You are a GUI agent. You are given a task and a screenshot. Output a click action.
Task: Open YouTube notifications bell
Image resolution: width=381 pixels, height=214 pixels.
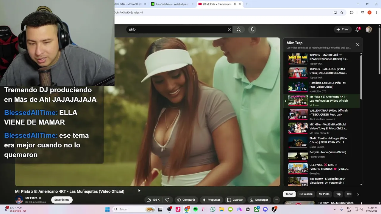[357, 29]
